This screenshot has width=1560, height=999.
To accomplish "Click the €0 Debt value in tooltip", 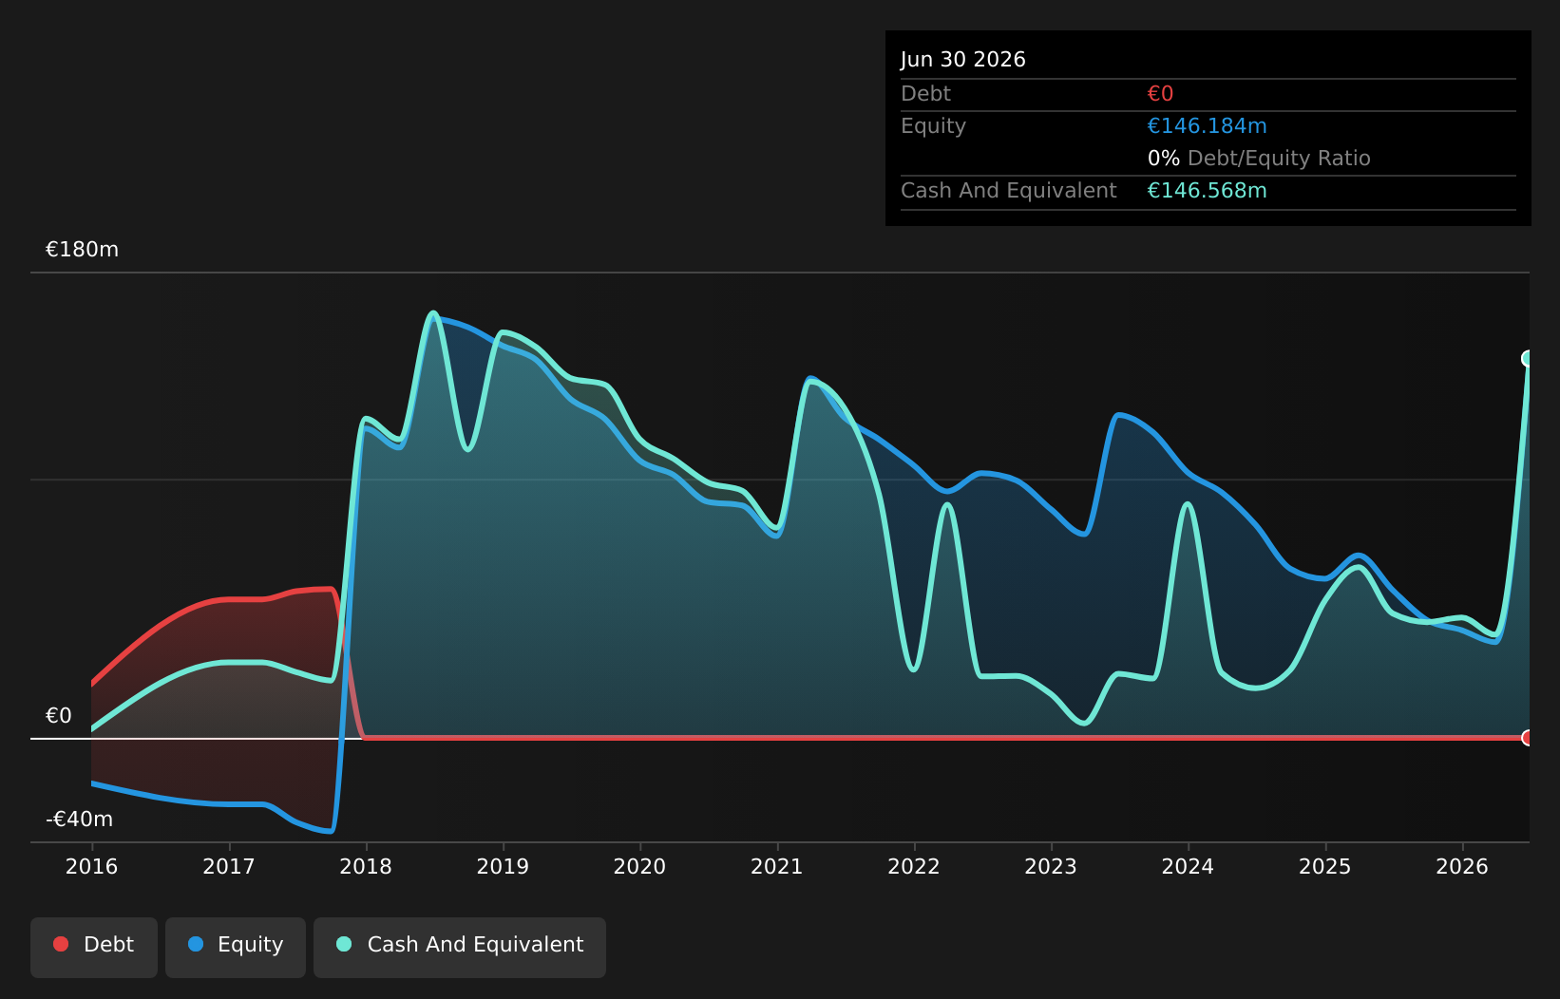I will point(1161,94).
